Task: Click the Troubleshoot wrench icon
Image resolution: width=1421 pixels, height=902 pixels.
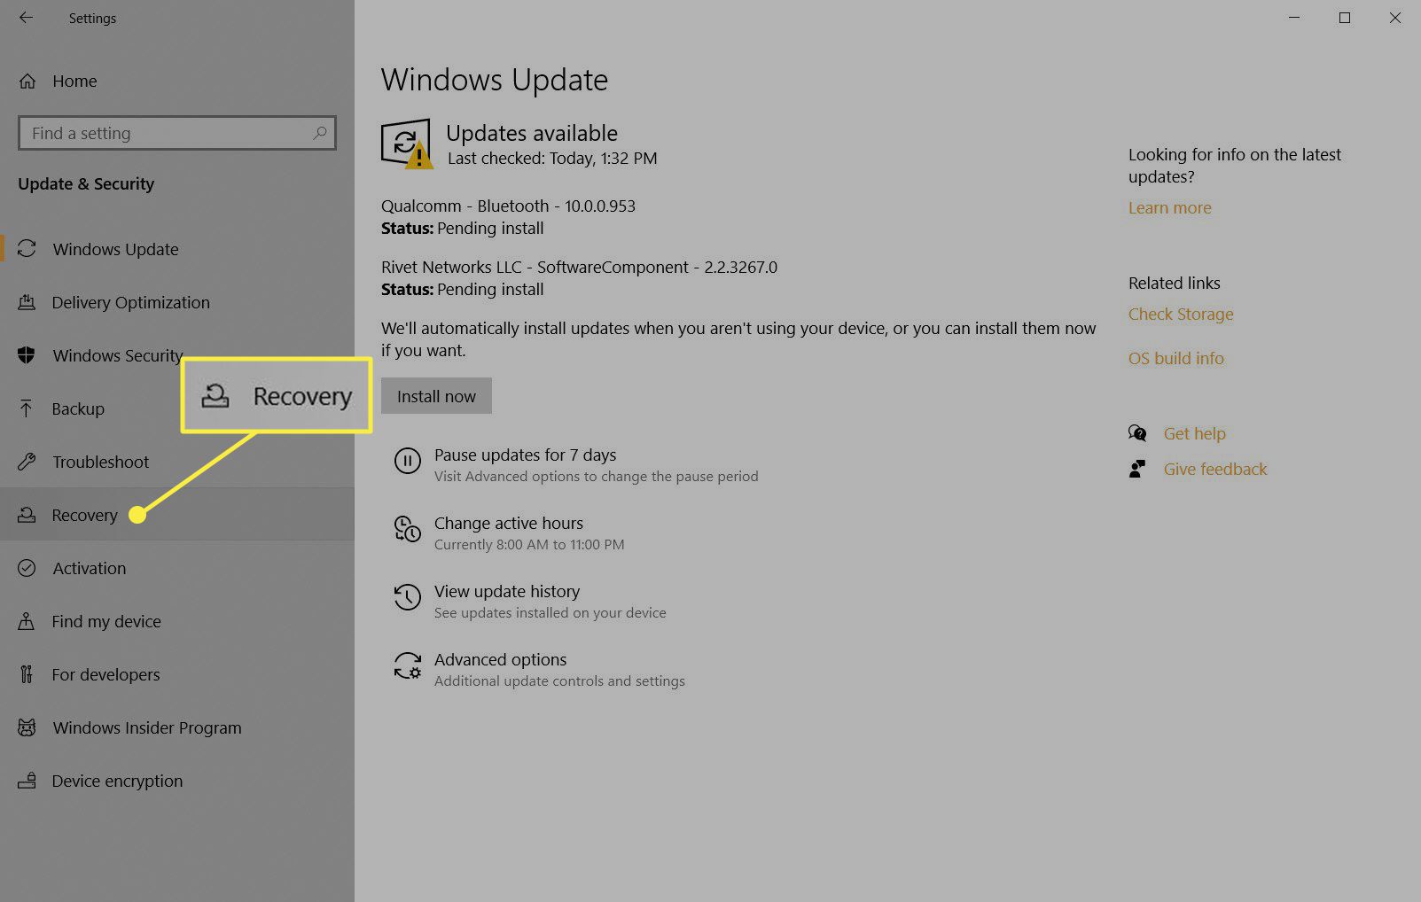Action: pyautogui.click(x=27, y=462)
